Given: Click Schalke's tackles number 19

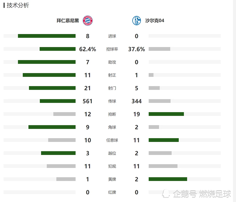Looking at the screenshot, I should pos(136,114).
